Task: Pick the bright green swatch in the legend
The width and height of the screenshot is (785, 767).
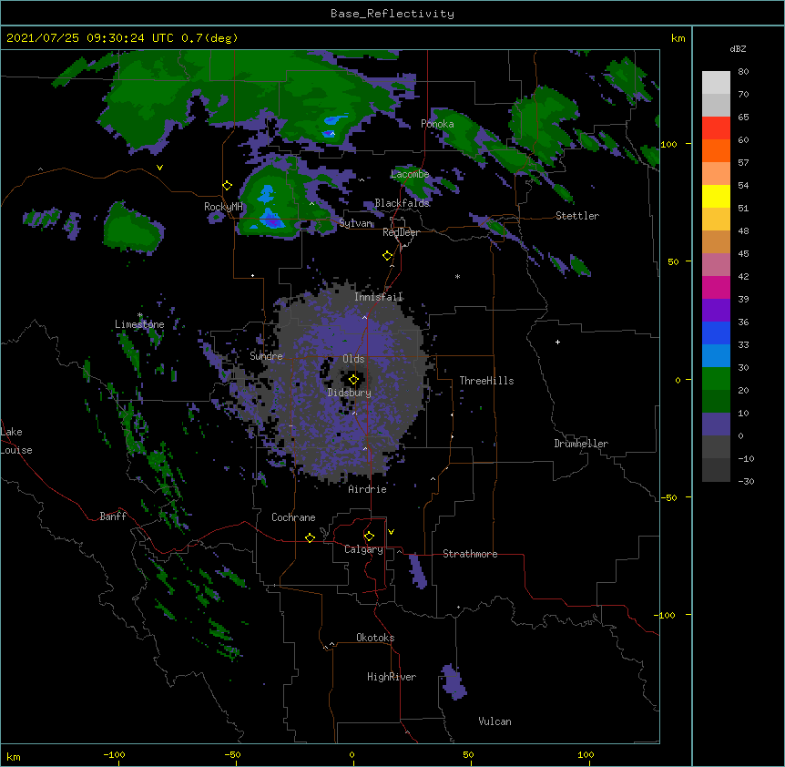Action: coord(716,379)
